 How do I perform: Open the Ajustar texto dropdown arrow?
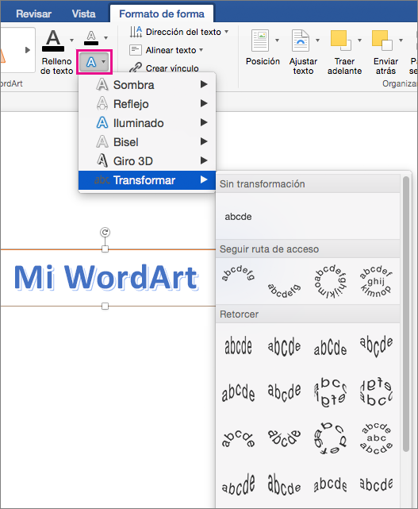[317, 40]
